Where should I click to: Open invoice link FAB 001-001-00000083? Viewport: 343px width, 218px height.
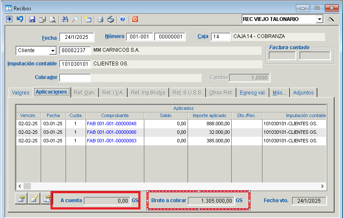click(111, 141)
